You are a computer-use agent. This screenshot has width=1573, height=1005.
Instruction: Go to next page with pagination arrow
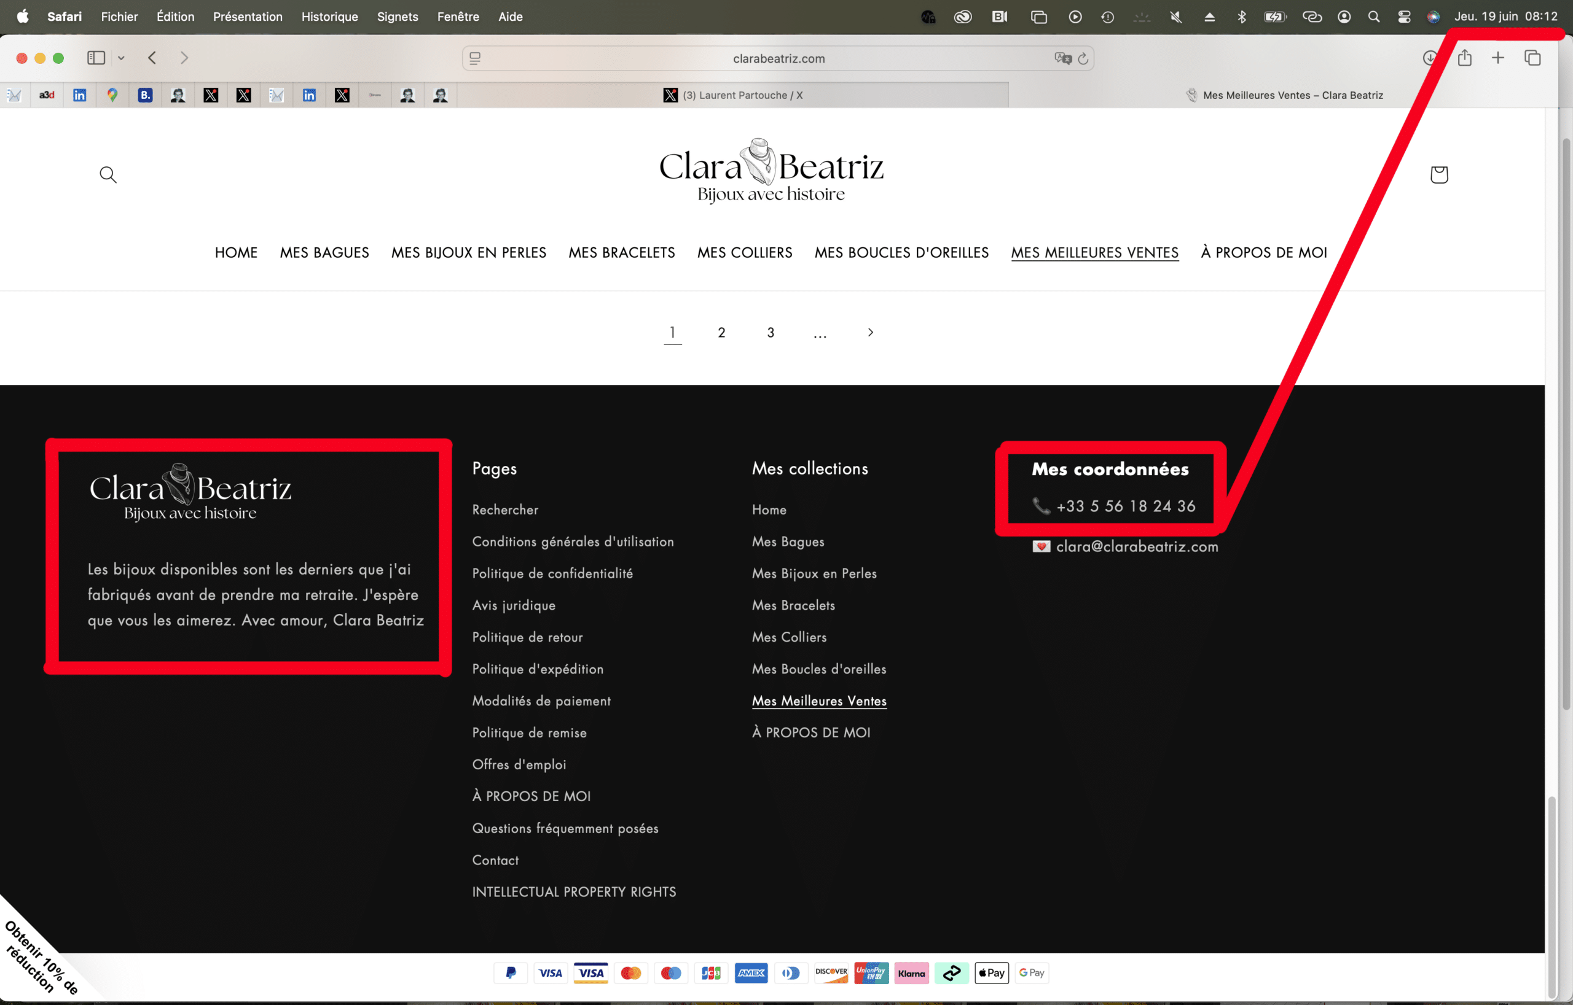(x=870, y=332)
